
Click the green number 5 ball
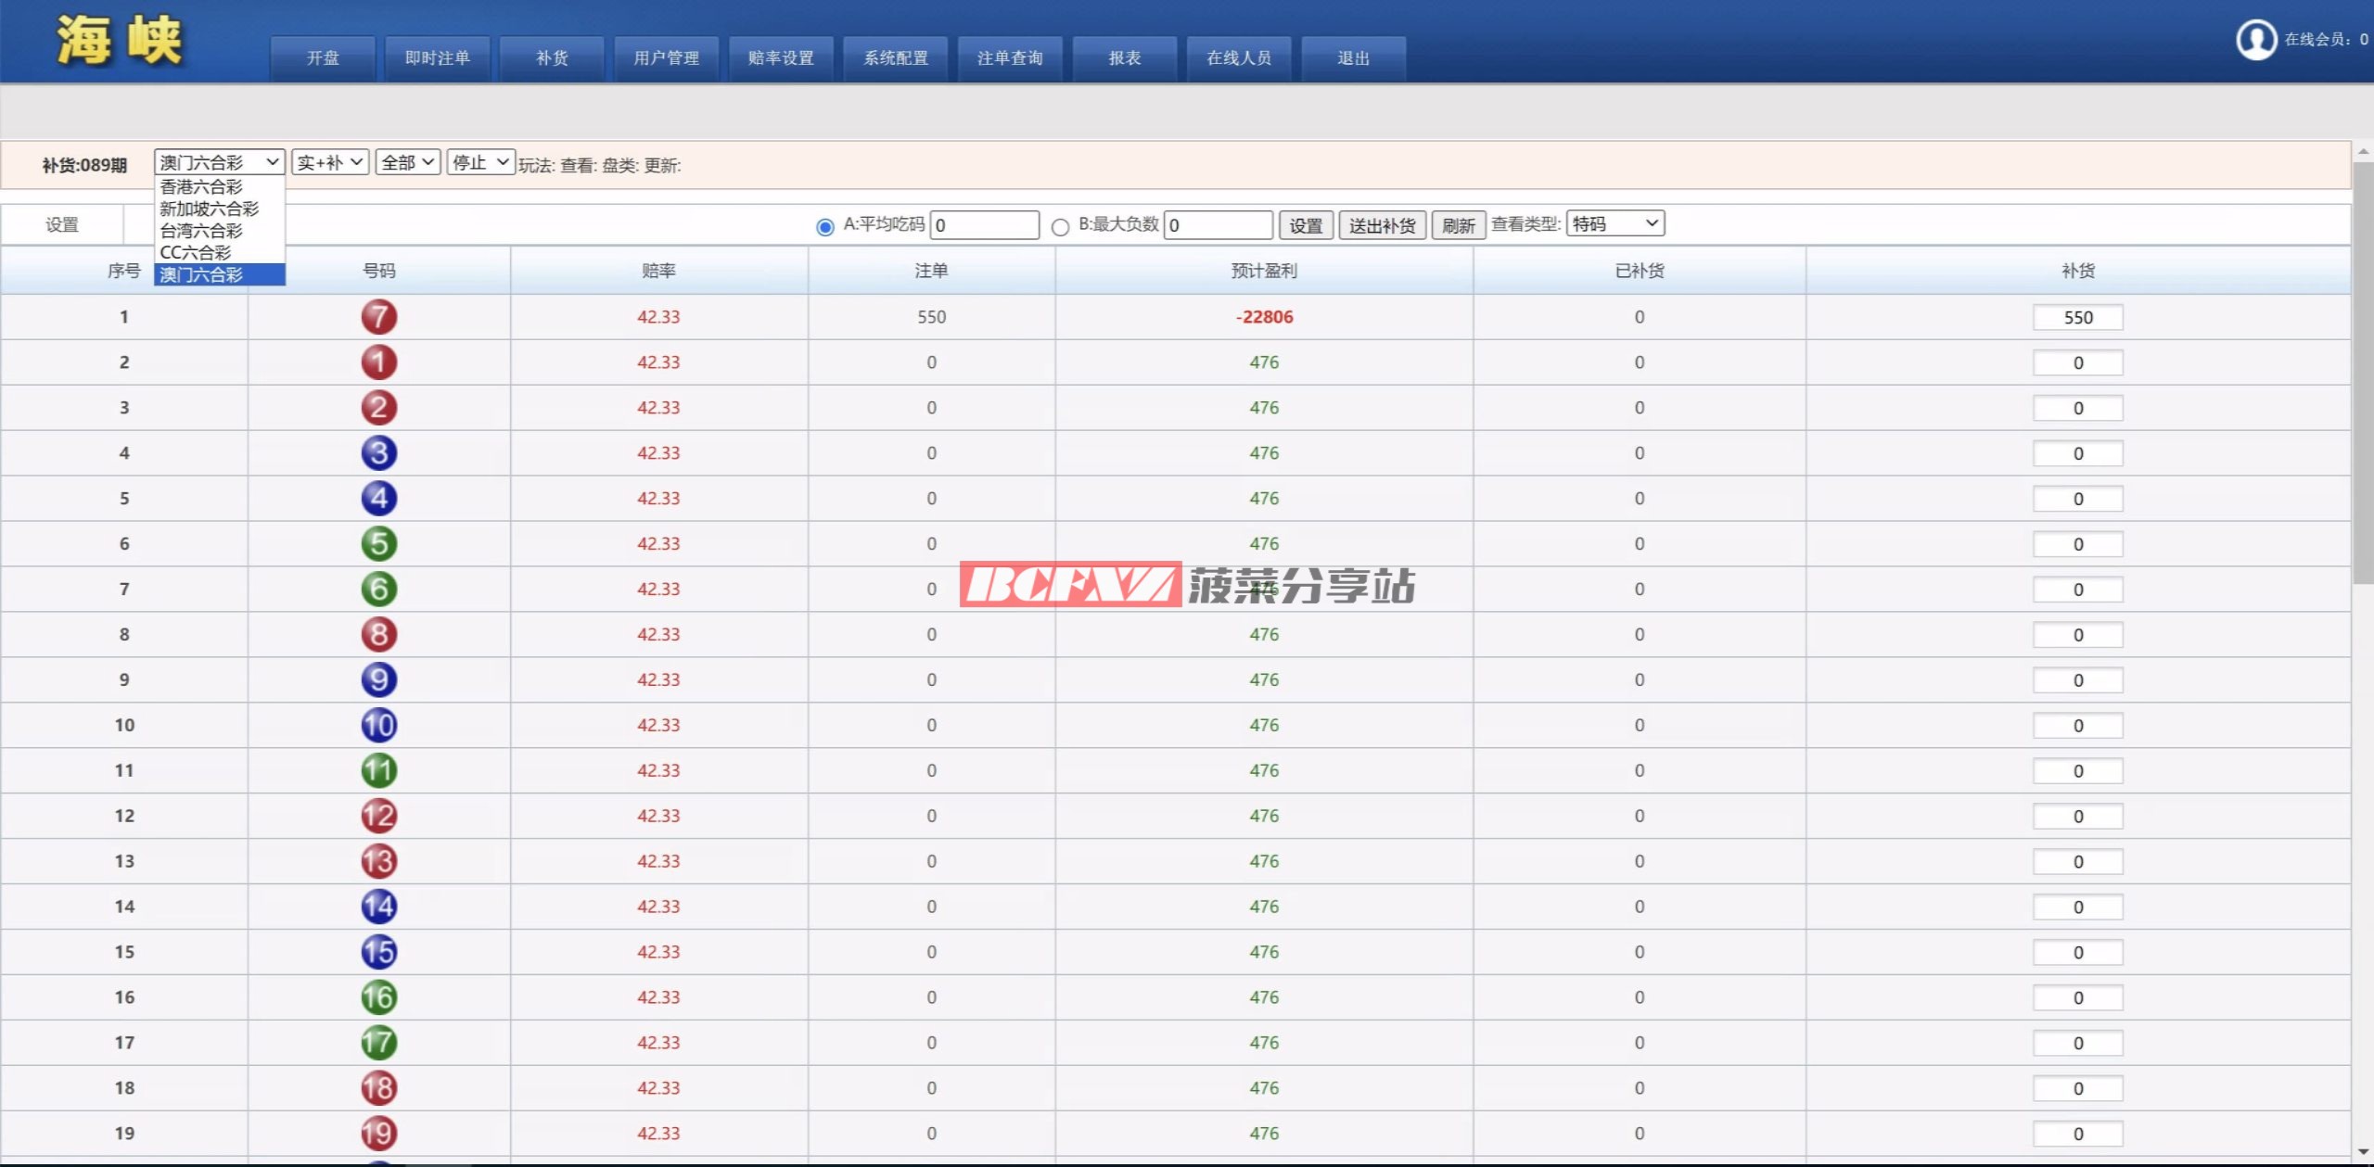pos(378,544)
